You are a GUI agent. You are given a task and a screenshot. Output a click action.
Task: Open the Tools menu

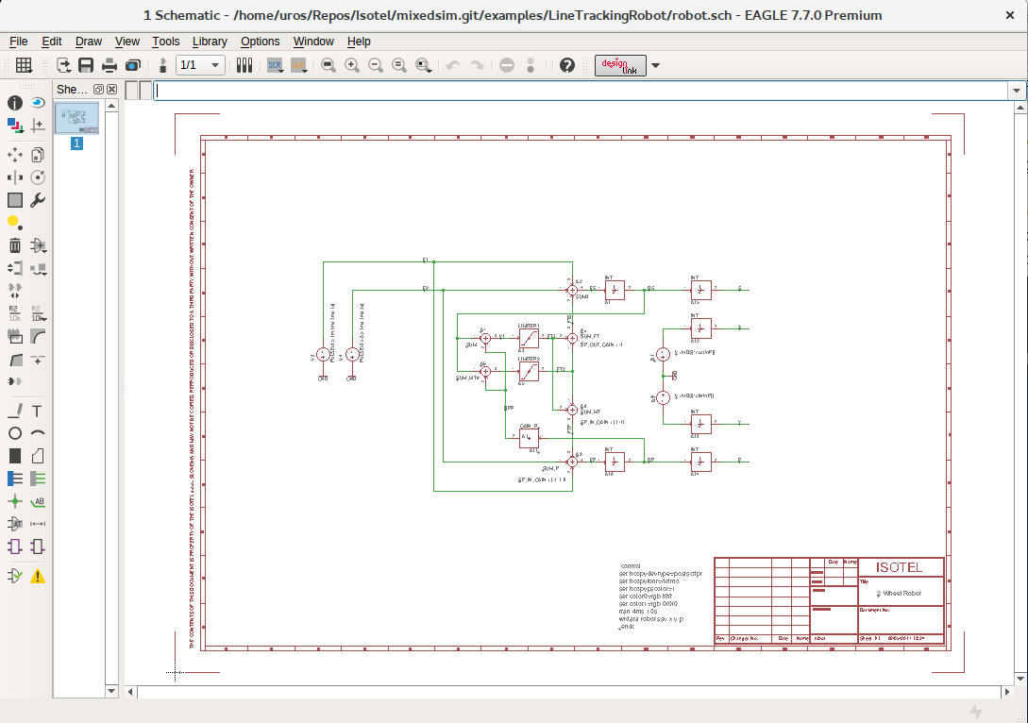coord(166,42)
